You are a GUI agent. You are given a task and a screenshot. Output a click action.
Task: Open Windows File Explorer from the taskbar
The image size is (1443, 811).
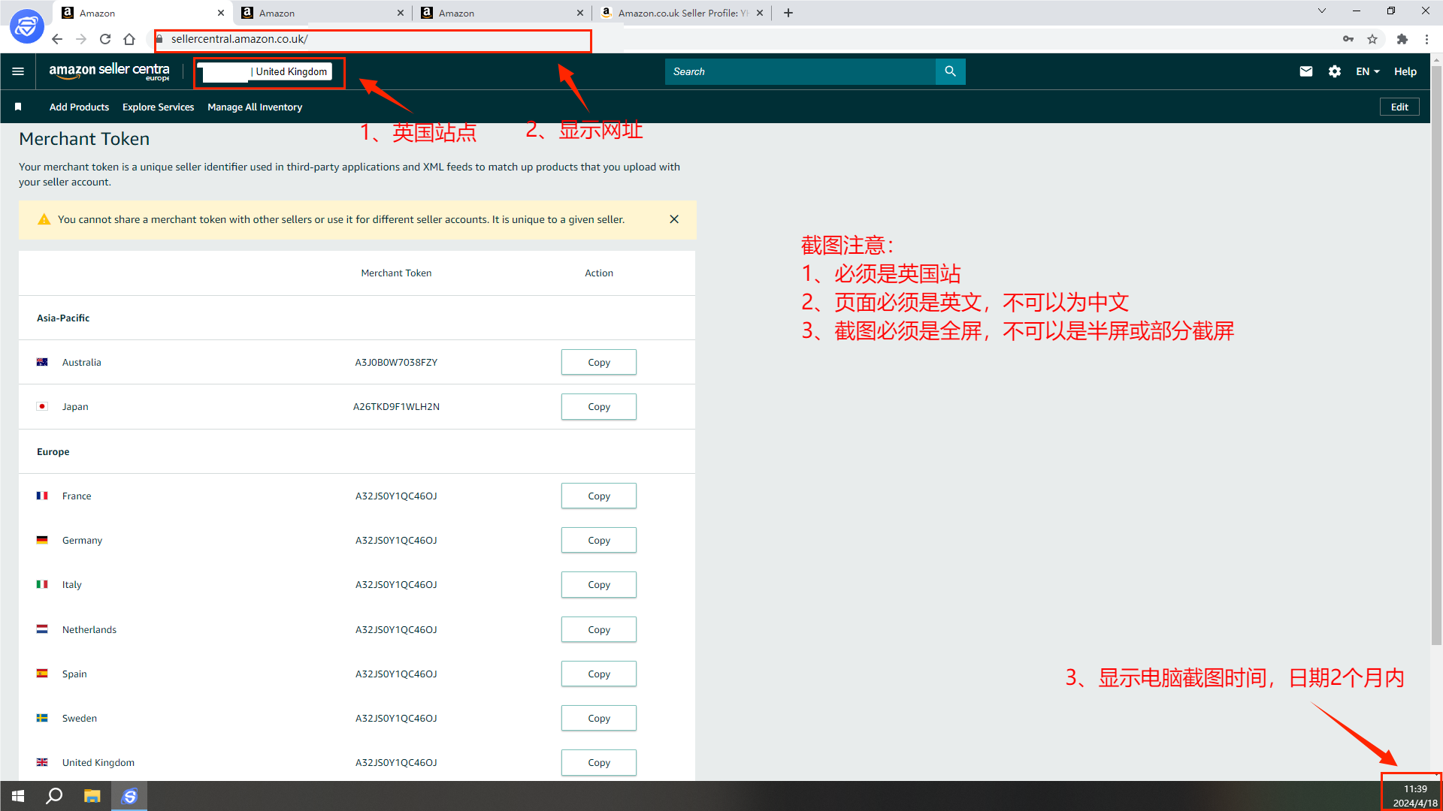(92, 795)
